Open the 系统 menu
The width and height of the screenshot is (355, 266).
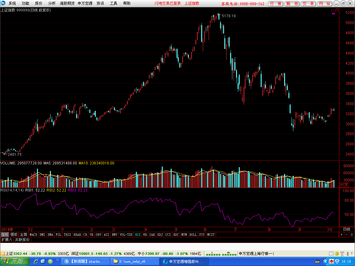[x=12, y=3]
